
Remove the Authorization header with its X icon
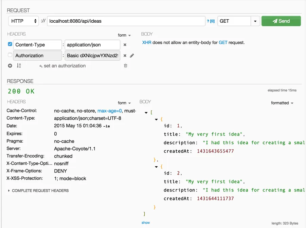(x=125, y=56)
